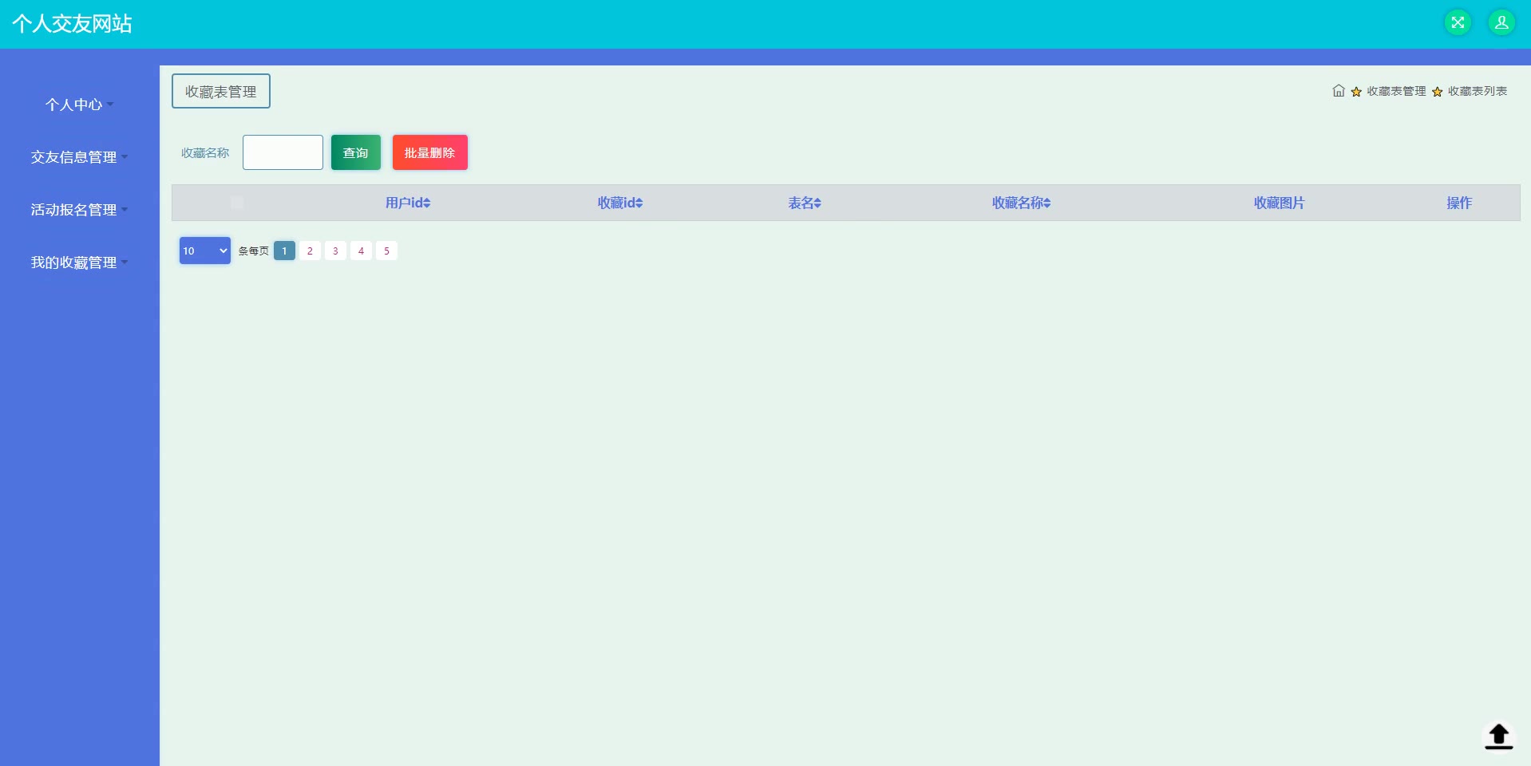Sort table by 用户id column
Screen dimensions: 1531x766
tap(408, 203)
